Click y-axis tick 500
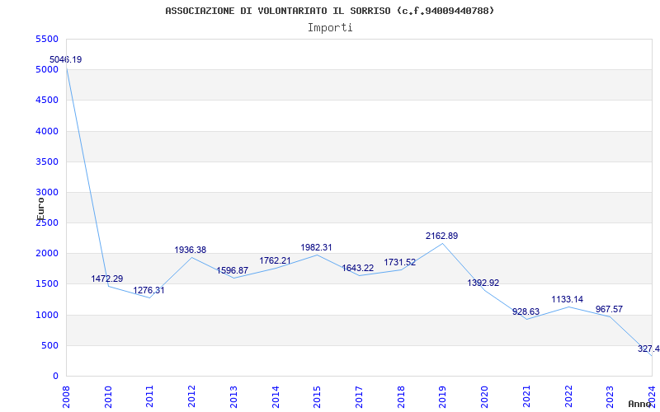 coord(50,346)
